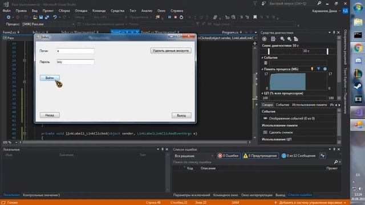
Task: Focus the Логин input field
Action: [75, 51]
